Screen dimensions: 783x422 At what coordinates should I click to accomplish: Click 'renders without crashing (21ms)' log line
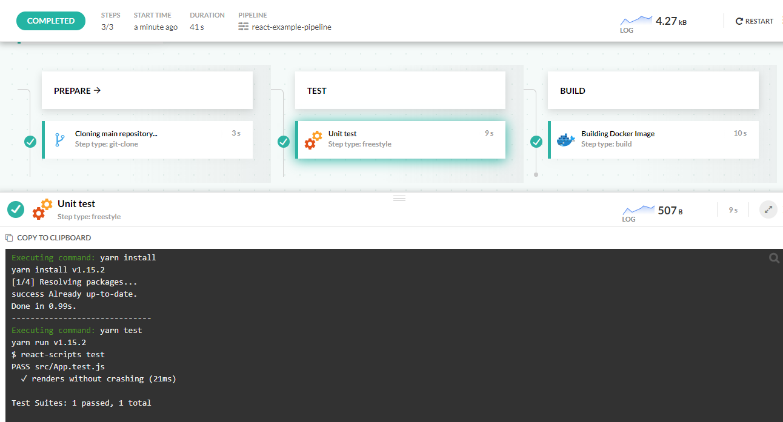(98, 378)
